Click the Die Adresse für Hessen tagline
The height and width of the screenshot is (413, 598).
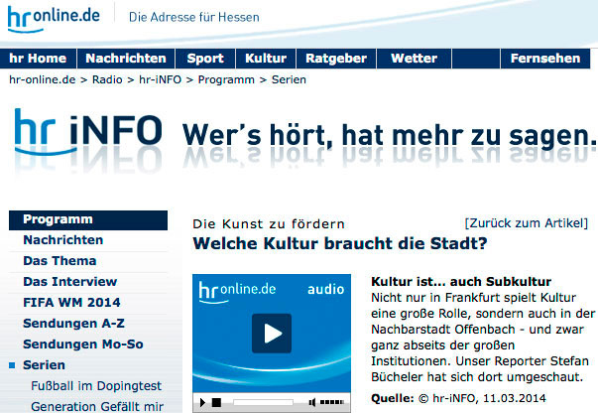coord(194,18)
